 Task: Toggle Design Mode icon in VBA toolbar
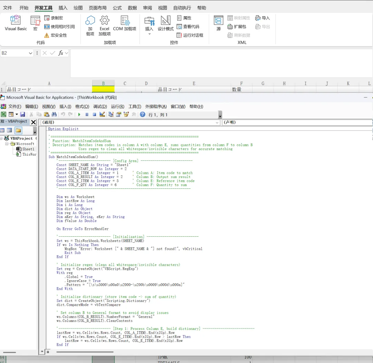coord(102,114)
